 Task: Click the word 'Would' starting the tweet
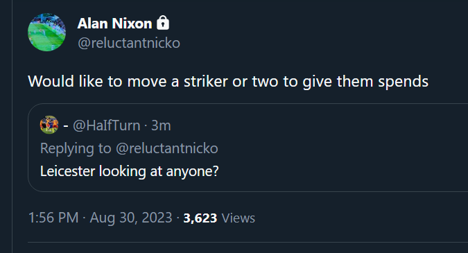[x=51, y=81]
